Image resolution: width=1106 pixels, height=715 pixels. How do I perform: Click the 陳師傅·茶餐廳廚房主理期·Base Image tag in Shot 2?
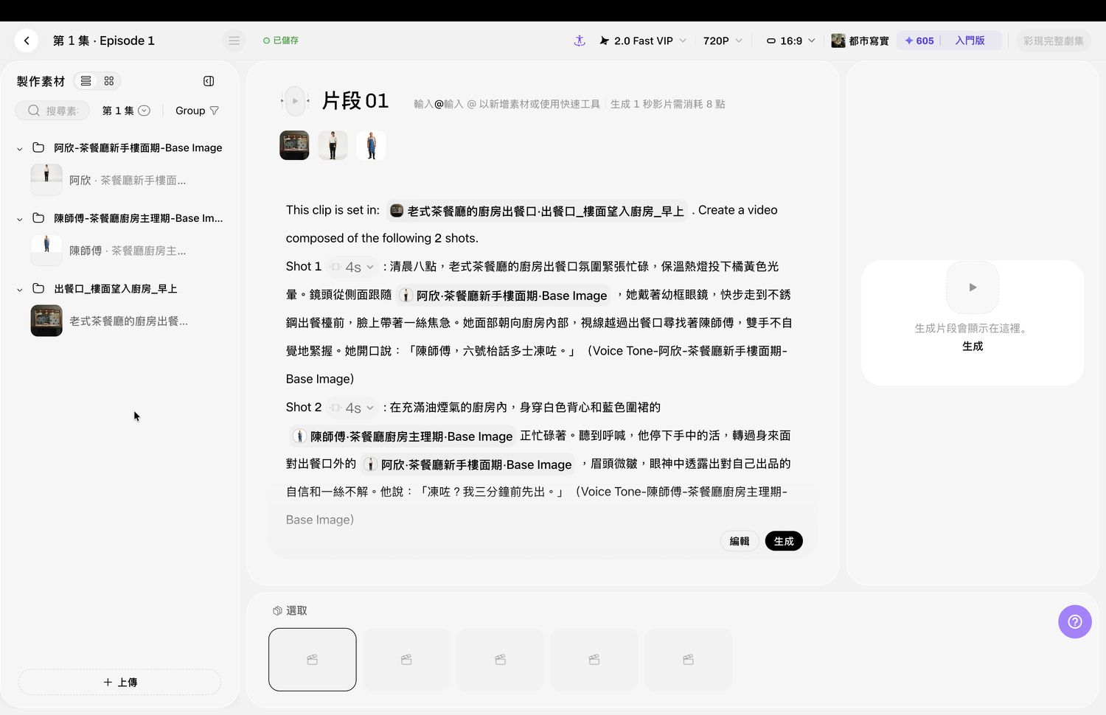point(403,436)
